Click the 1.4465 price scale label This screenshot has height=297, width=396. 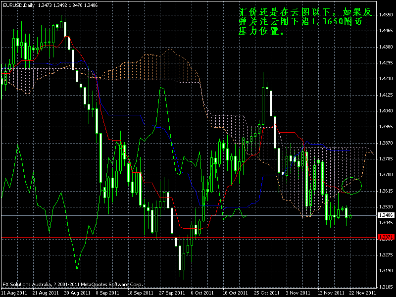[386, 31]
